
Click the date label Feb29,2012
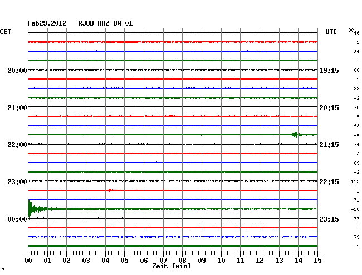(x=47, y=23)
